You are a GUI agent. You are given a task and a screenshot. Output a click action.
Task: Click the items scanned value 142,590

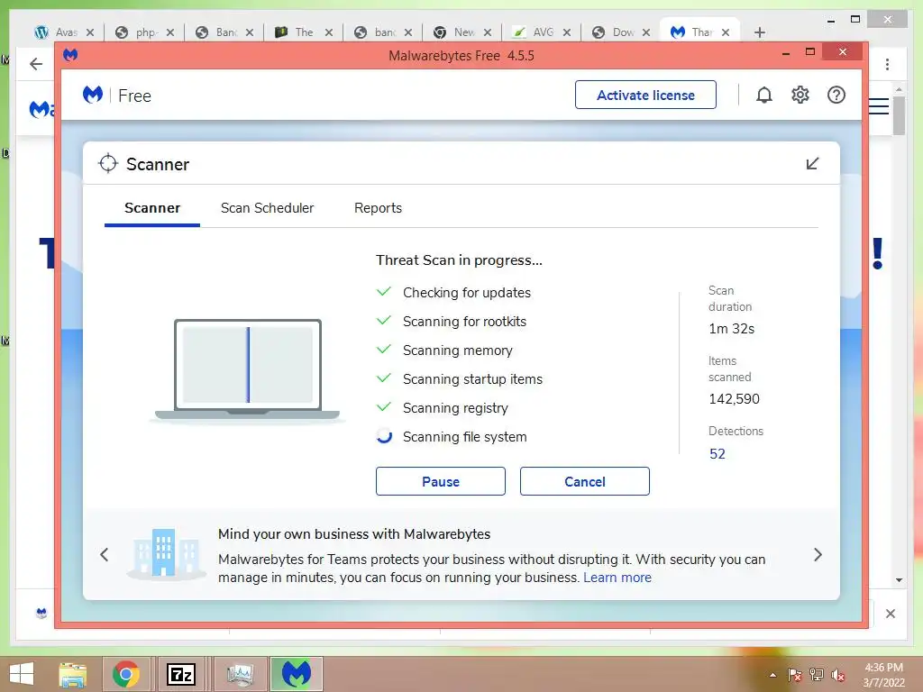coord(734,399)
